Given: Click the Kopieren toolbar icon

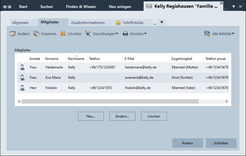Looking at the screenshot, I should coord(36,34).
